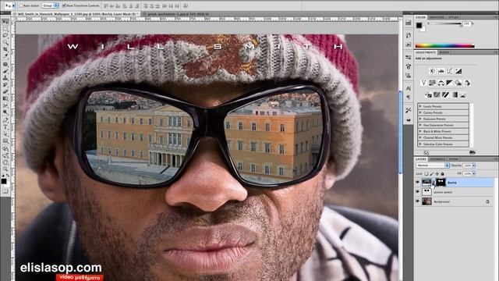Expand the Channel Mixer Presets list
Screen dimensions: 499x281
point(420,137)
